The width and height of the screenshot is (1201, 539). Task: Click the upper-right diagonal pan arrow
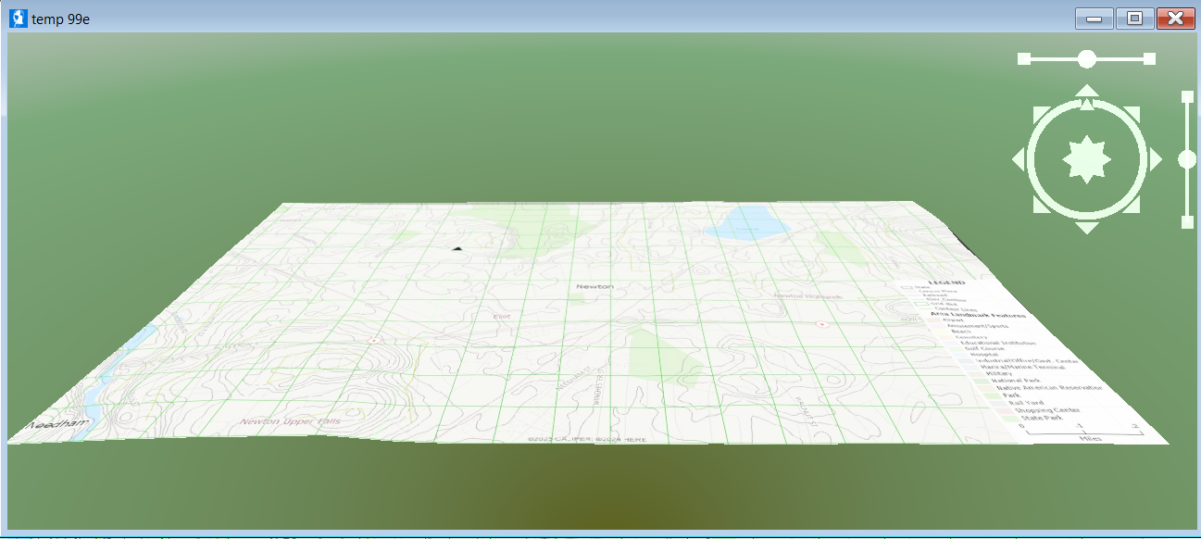coord(1133,113)
